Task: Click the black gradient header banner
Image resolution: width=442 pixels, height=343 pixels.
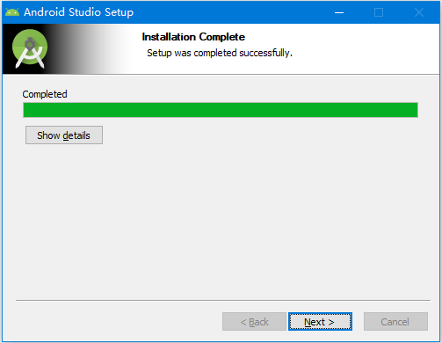Action: 68,48
